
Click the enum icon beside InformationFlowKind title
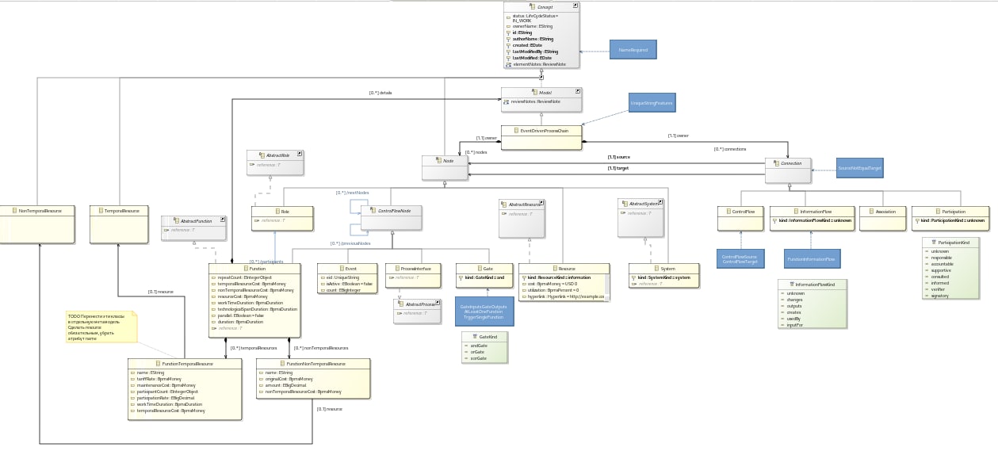click(x=791, y=284)
